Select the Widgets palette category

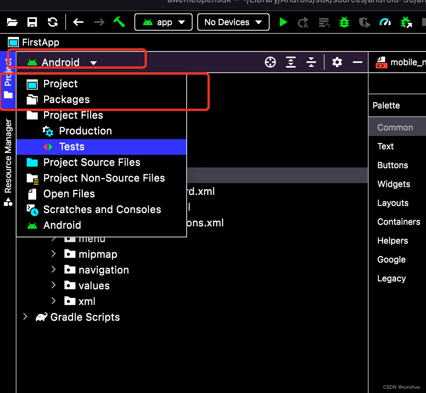click(397, 184)
